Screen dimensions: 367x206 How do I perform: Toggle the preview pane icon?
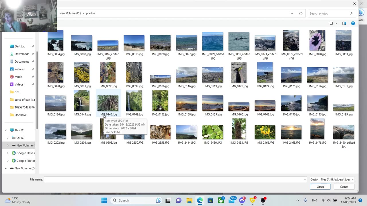[x=344, y=23]
